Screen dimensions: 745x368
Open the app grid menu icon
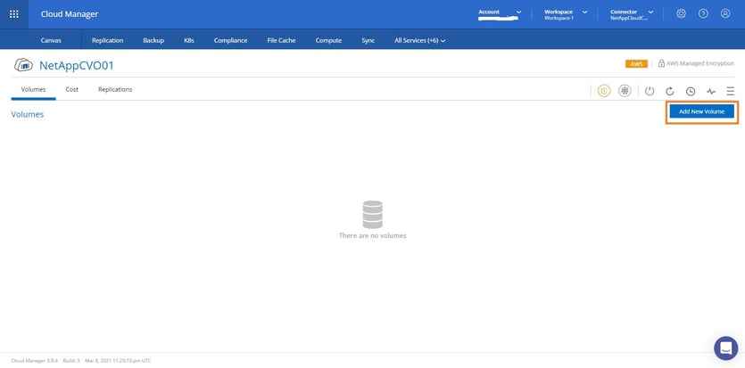click(x=13, y=14)
